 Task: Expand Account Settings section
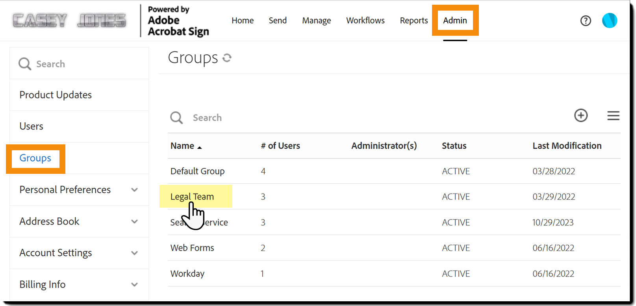pos(135,253)
